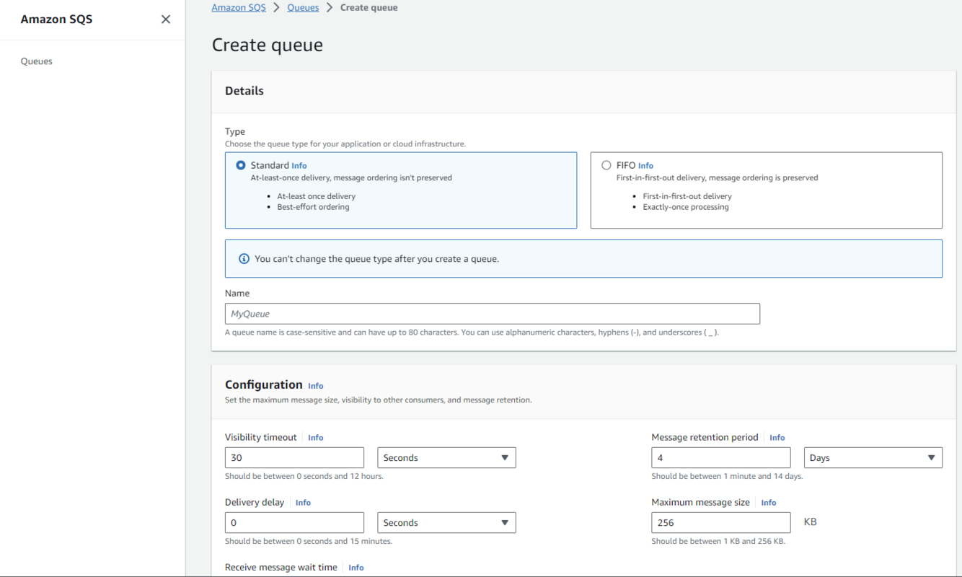Click the Maximum message size field
Viewport: 962px width, 577px height.
coord(721,523)
